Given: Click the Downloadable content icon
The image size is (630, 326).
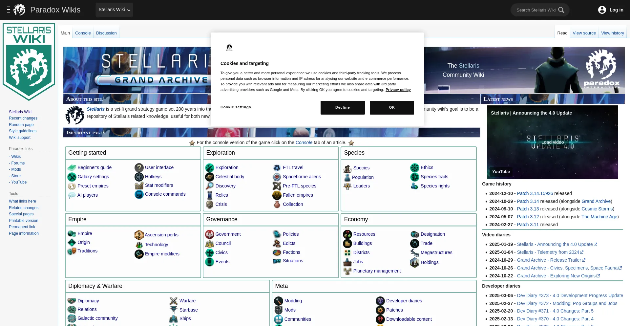Looking at the screenshot, I should click(x=380, y=319).
